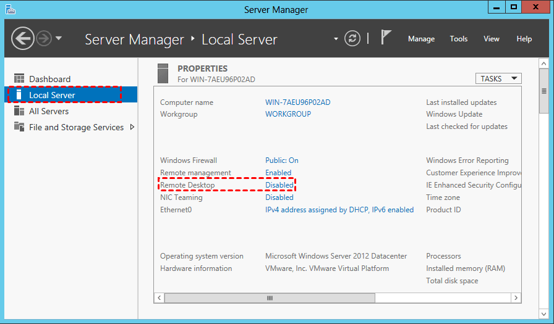This screenshot has width=554, height=324.
Task: Click the back navigation arrow button
Action: (x=23, y=39)
